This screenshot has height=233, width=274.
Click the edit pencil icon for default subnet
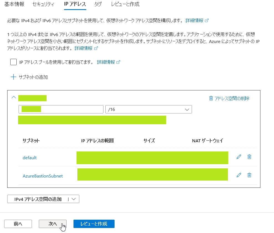[x=239, y=157]
